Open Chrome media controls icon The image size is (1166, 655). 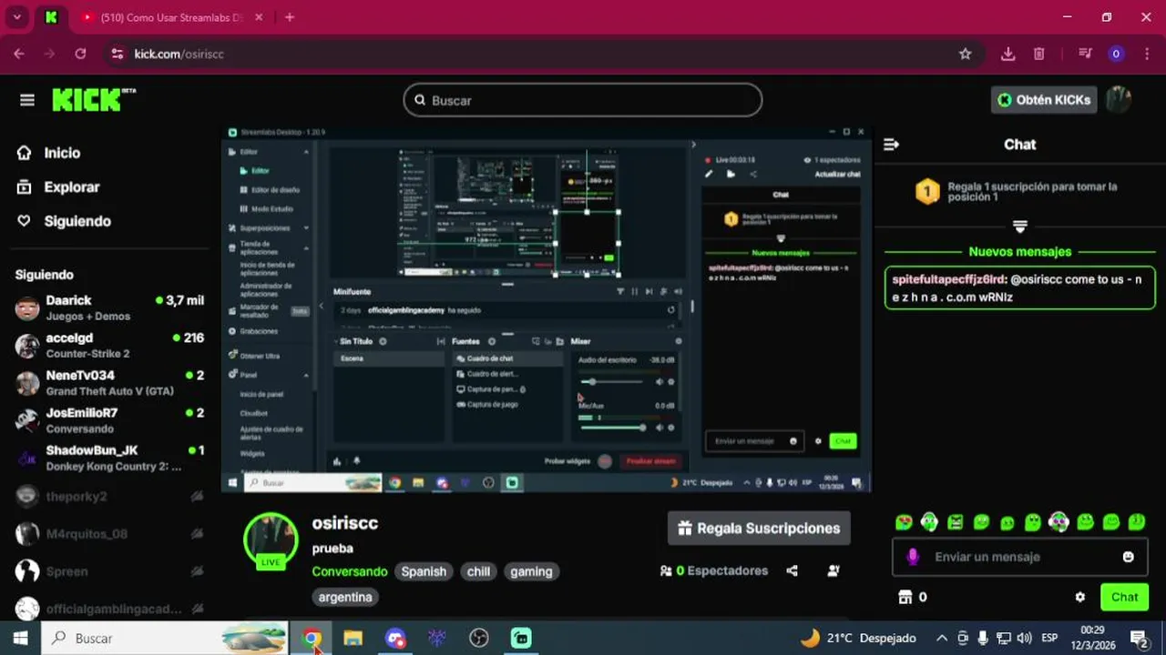(1085, 54)
